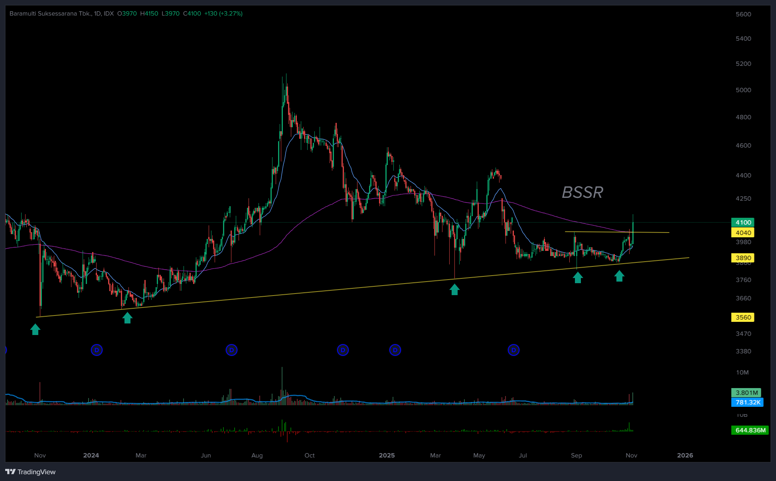Select the BSSR text label on chart
This screenshot has width=776, height=481.
(x=582, y=193)
